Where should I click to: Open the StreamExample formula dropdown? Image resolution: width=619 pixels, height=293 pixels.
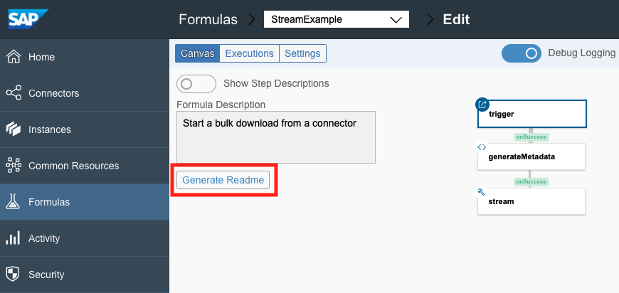[336, 20]
